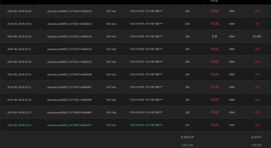Click timestamp 2024-06-28 00:23:28
Image resolution: width=271 pixels, height=148 pixels.
tap(19, 62)
